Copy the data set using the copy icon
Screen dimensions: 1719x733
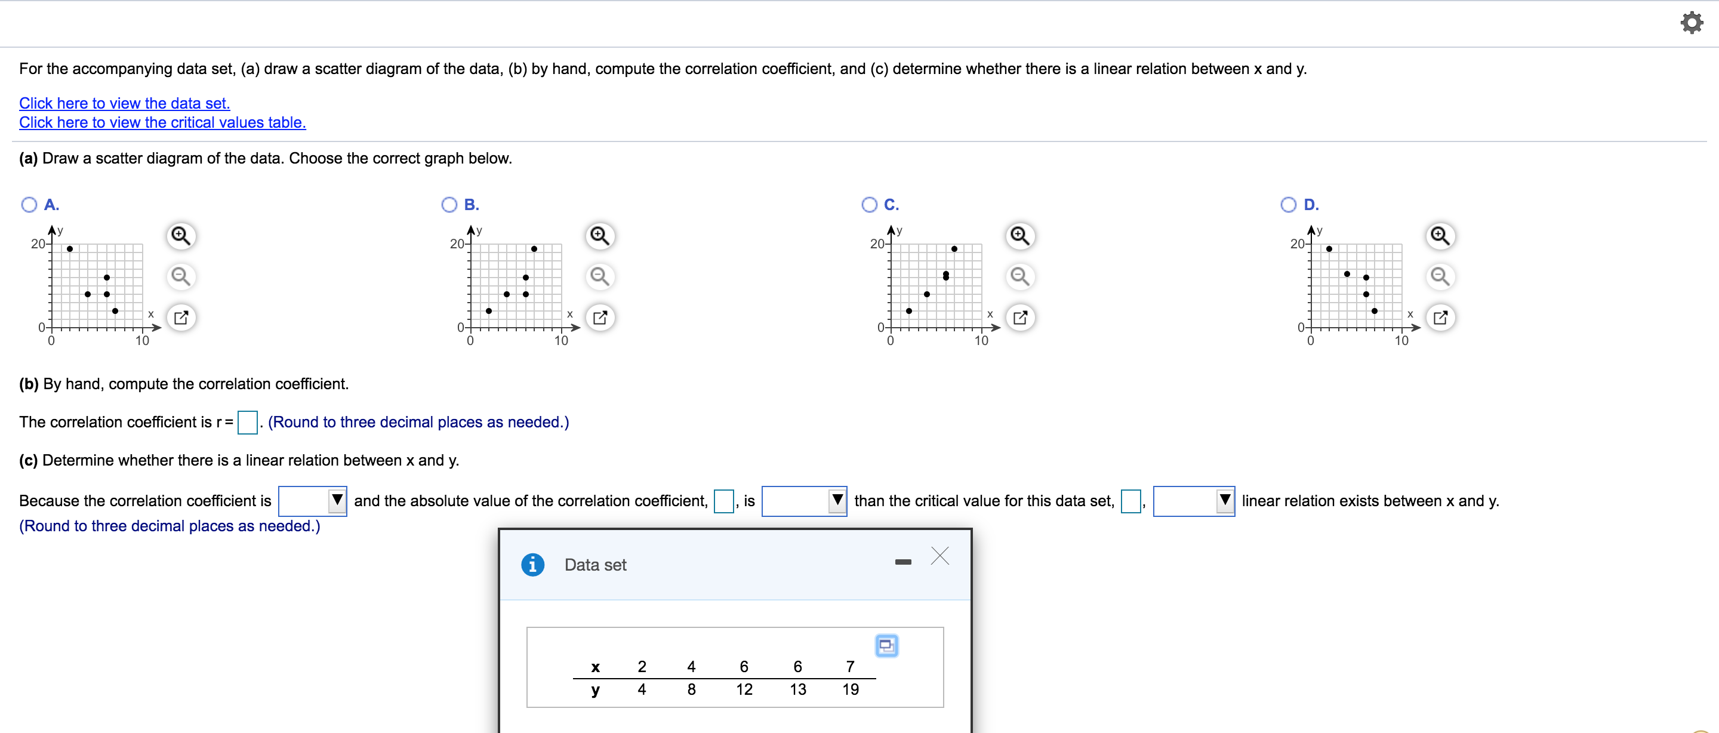[887, 645]
